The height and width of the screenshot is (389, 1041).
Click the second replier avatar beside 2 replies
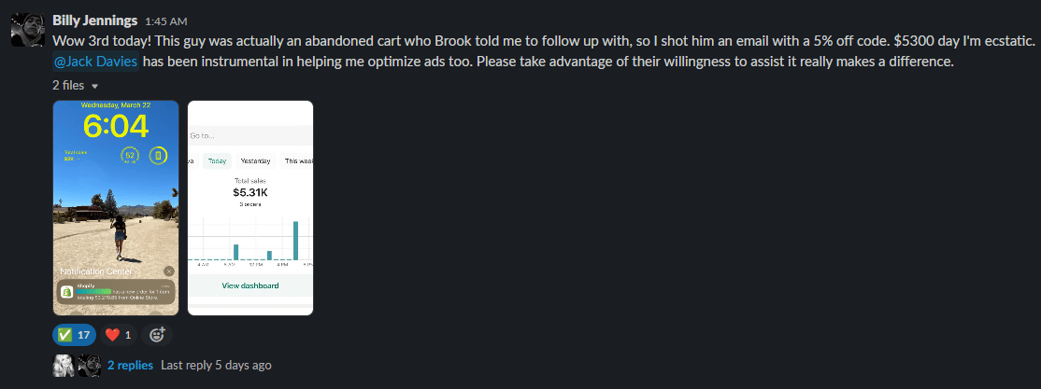tap(89, 365)
